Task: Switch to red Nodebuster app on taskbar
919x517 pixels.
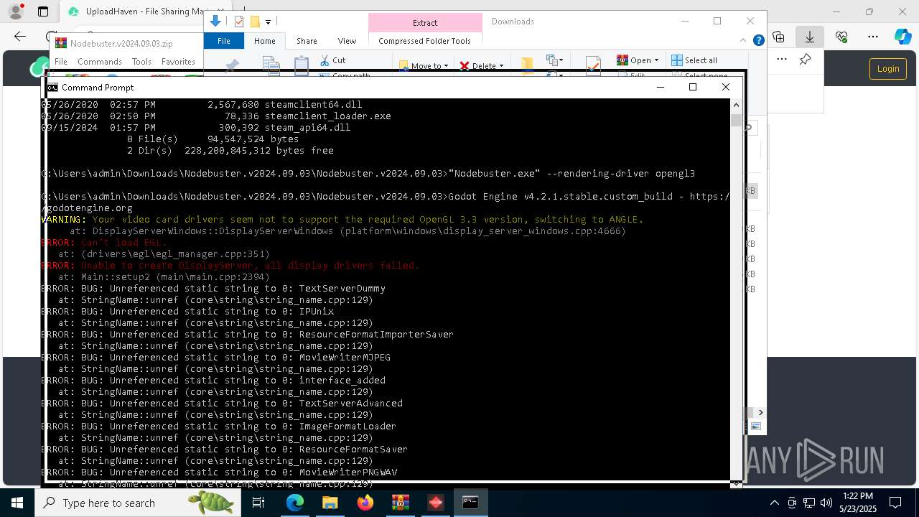Action: pos(435,503)
